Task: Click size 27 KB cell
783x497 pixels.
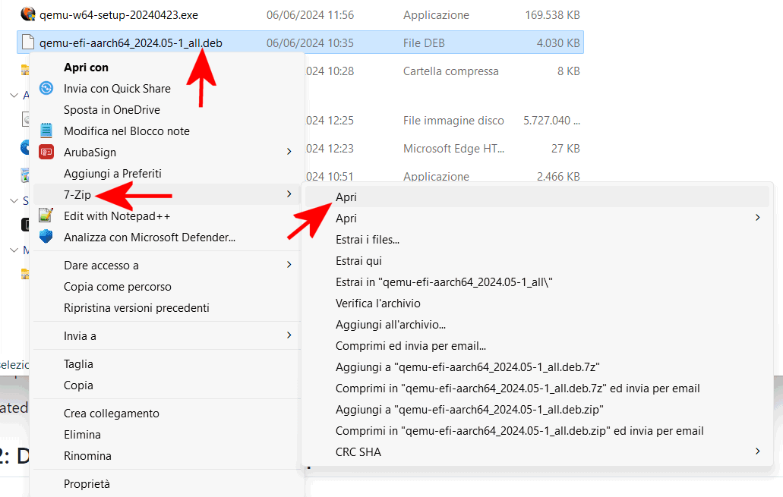Action: tap(565, 149)
